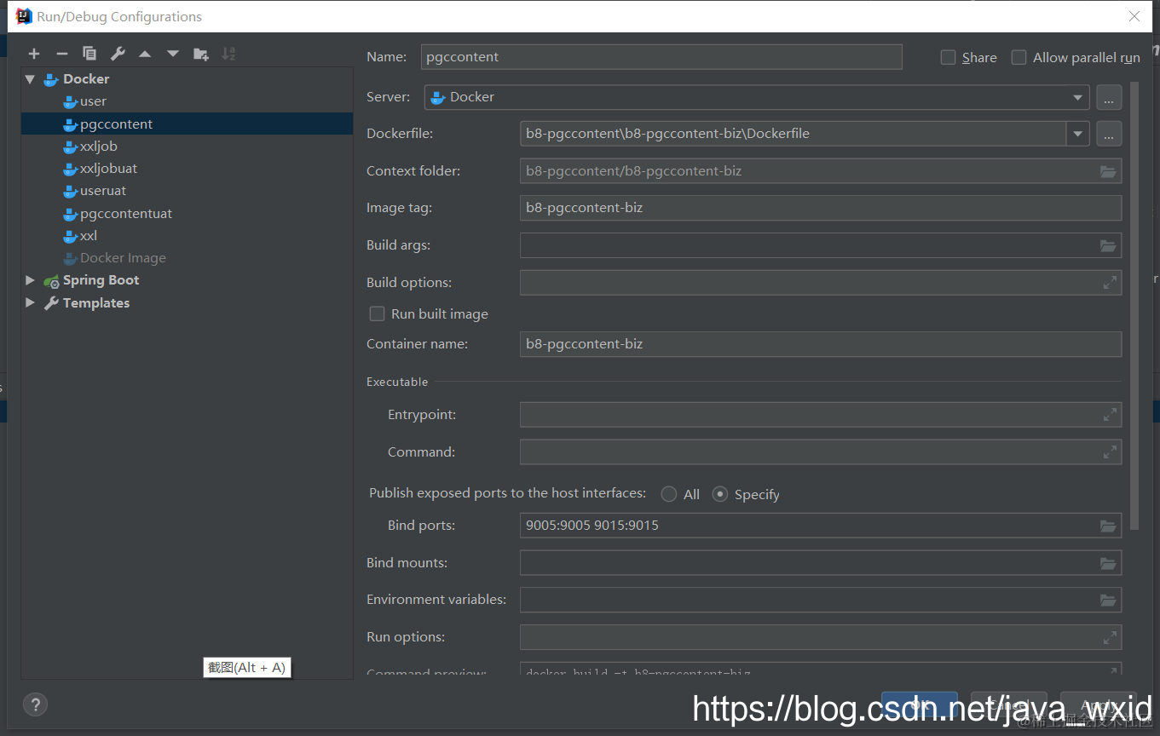Open Dockerfile path dropdown arrow
The width and height of the screenshot is (1160, 736).
(1078, 134)
